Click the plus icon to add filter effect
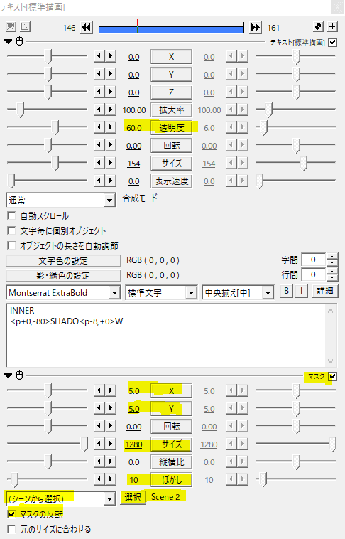Screen dimensions: 345x539 coord(332,27)
